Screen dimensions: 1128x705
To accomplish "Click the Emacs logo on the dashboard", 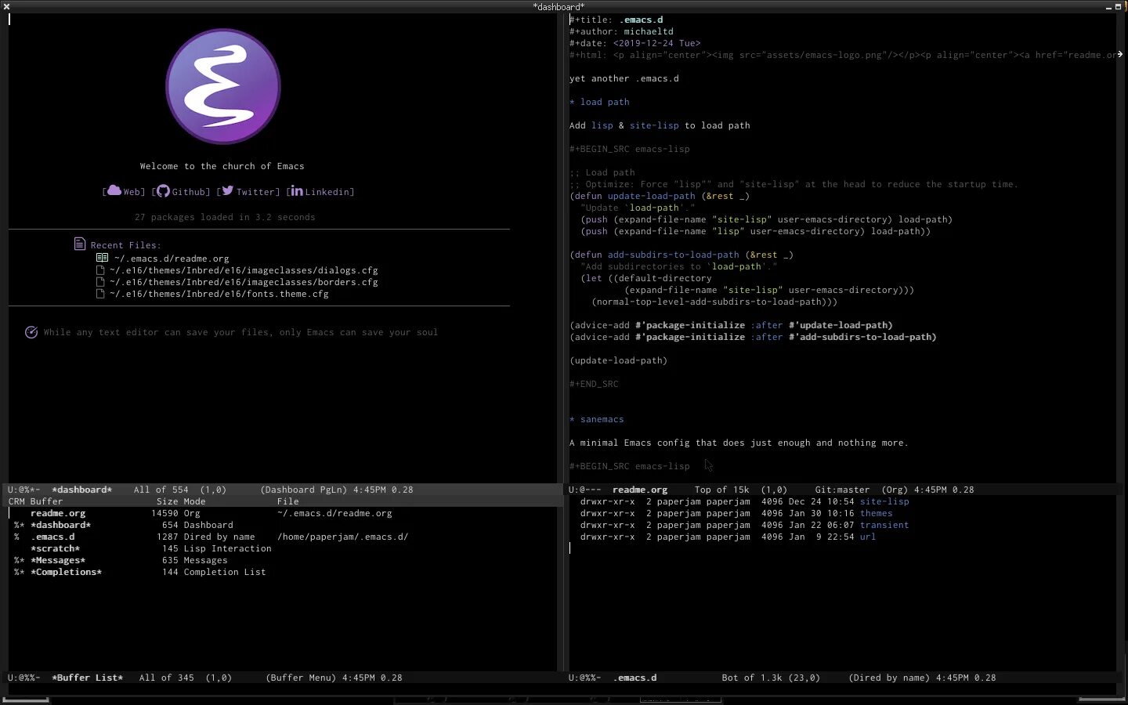I will (x=223, y=86).
